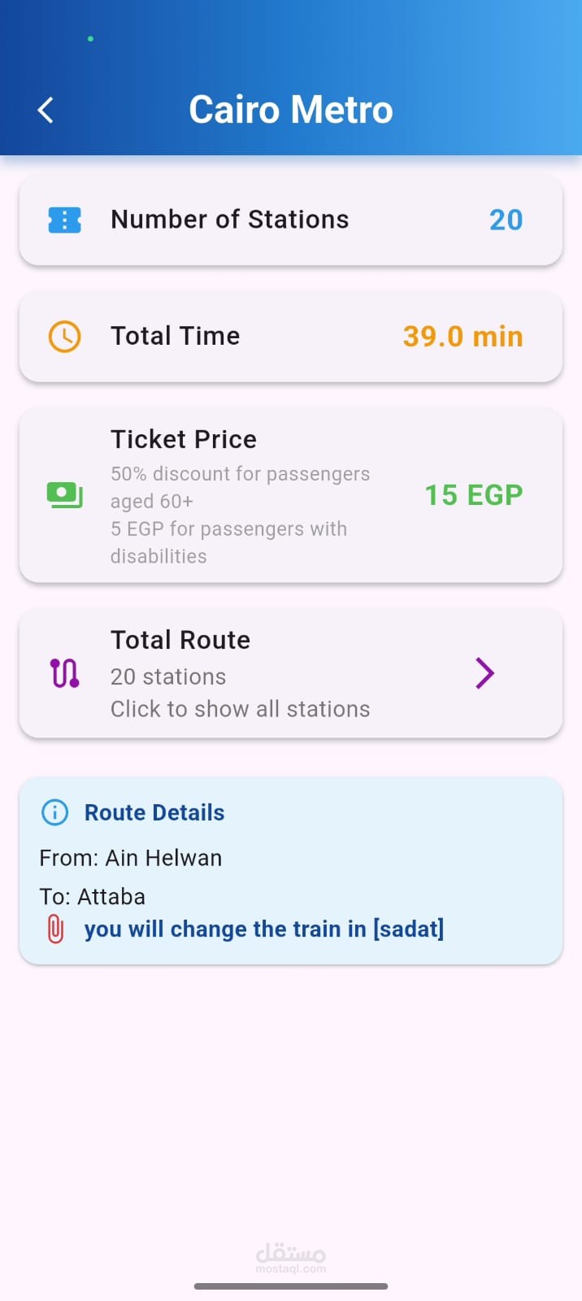The height and width of the screenshot is (1301, 582).
Task: Click the blue ticket icon
Action: (65, 220)
